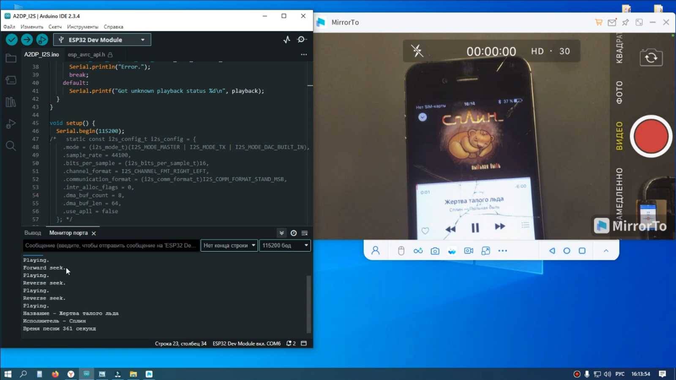The image size is (676, 380).
Task: Start screen recording from MirrorTo toolbar
Action: point(468,250)
